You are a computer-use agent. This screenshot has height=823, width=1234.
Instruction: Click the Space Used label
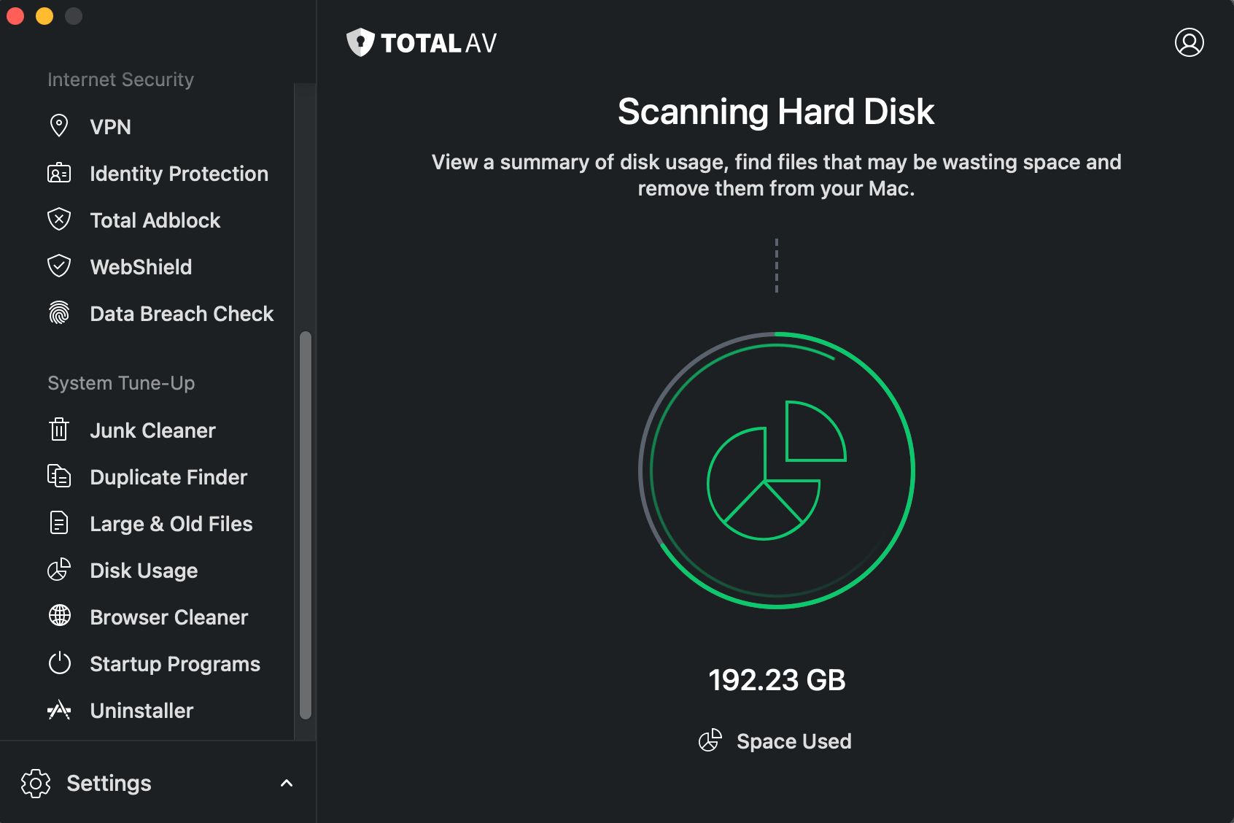point(794,741)
